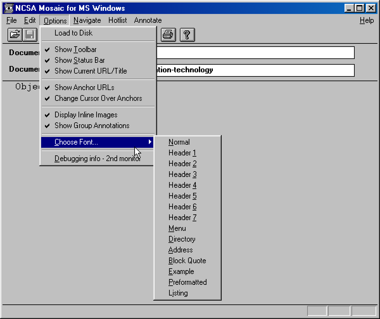Click the printer icon on the toolbar
The height and width of the screenshot is (319, 380).
168,35
